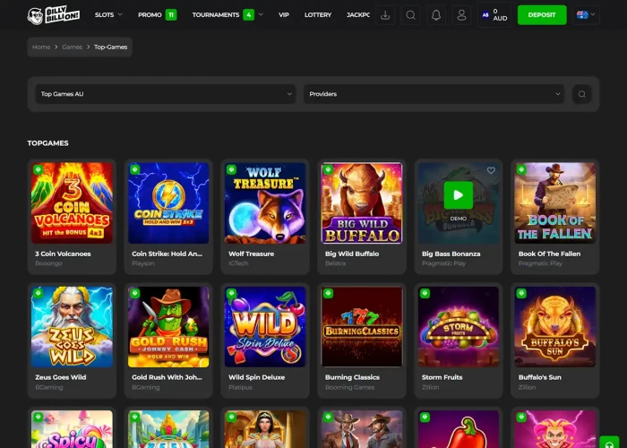Go to Games breadcrumb
627x448 pixels.
pos(72,47)
